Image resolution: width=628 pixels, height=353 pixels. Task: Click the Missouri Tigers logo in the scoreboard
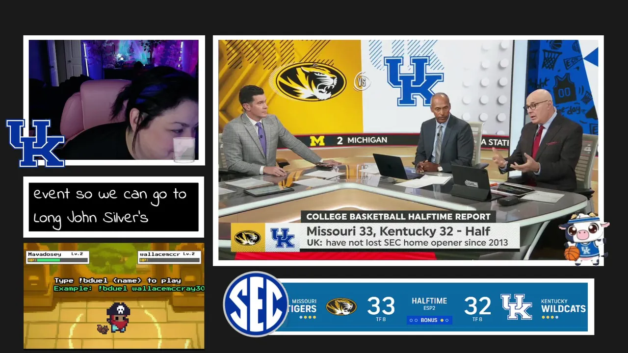[x=341, y=306]
